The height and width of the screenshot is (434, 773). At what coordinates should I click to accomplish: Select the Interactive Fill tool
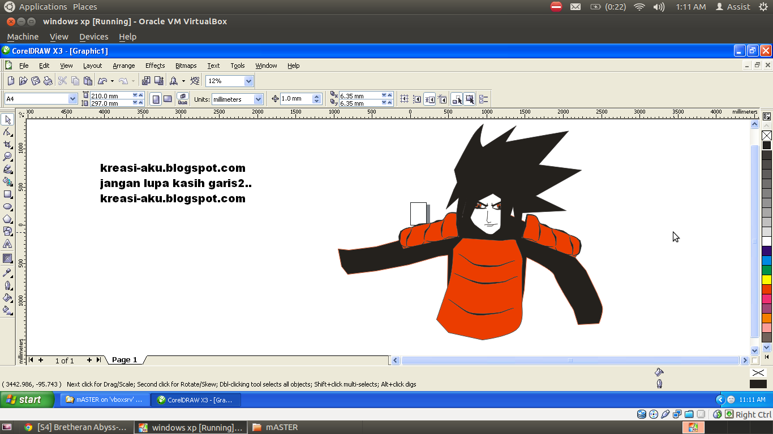[x=7, y=310]
